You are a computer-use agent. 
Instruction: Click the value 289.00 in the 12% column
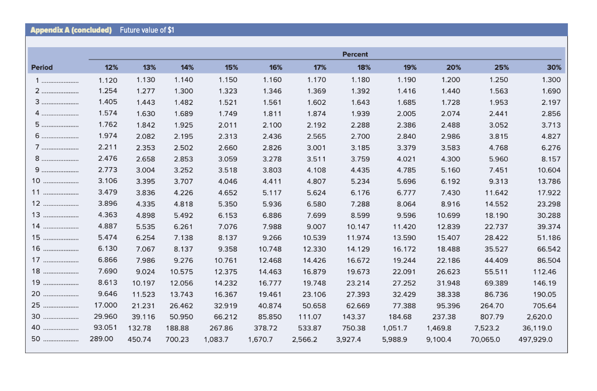(101, 339)
